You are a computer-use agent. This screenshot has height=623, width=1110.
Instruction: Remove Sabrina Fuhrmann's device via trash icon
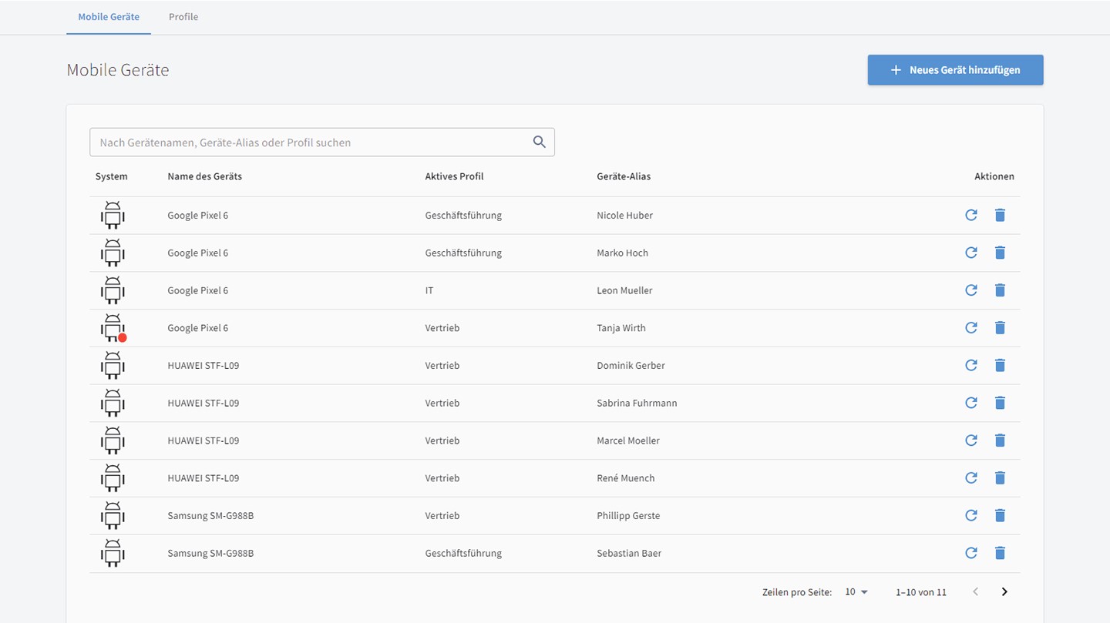[1000, 403]
